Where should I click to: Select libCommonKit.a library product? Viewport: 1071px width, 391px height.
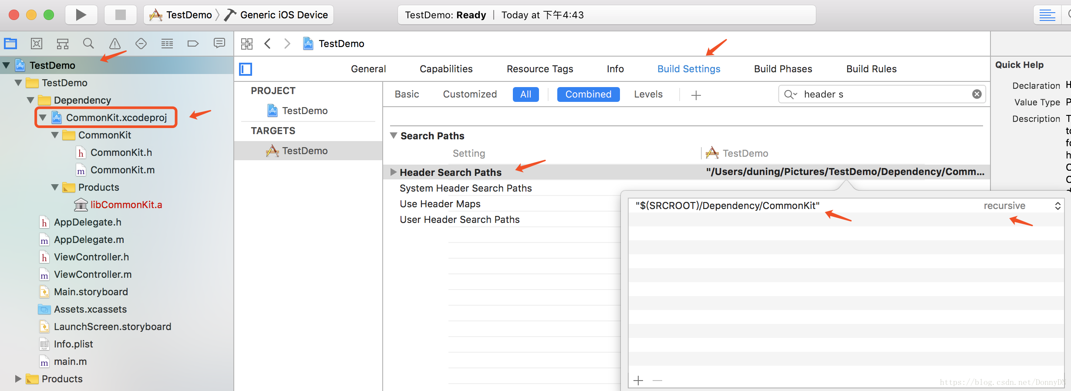(126, 205)
